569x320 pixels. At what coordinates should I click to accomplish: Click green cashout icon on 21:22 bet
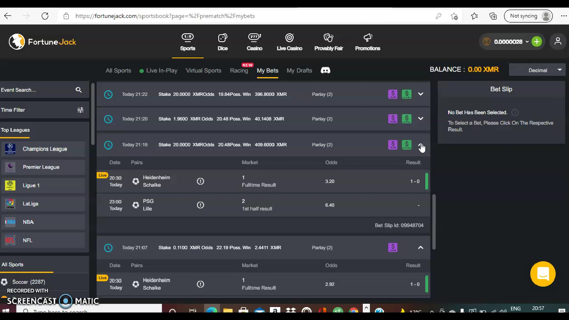tap(407, 94)
